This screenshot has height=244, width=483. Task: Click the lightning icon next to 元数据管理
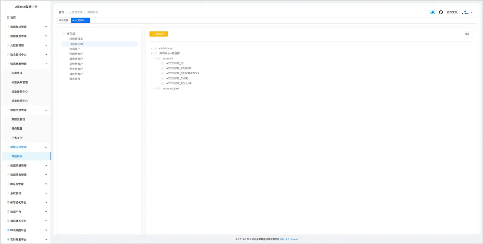8,45
